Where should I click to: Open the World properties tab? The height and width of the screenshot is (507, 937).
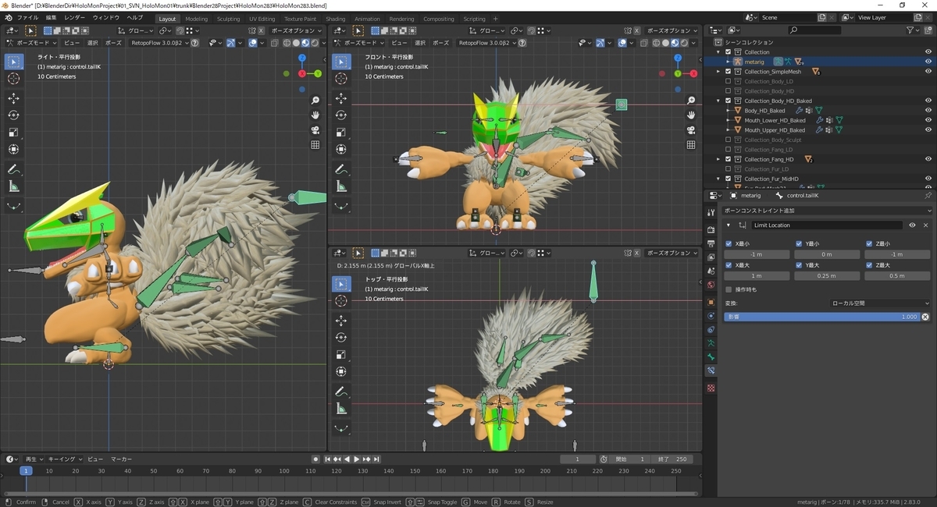click(711, 284)
